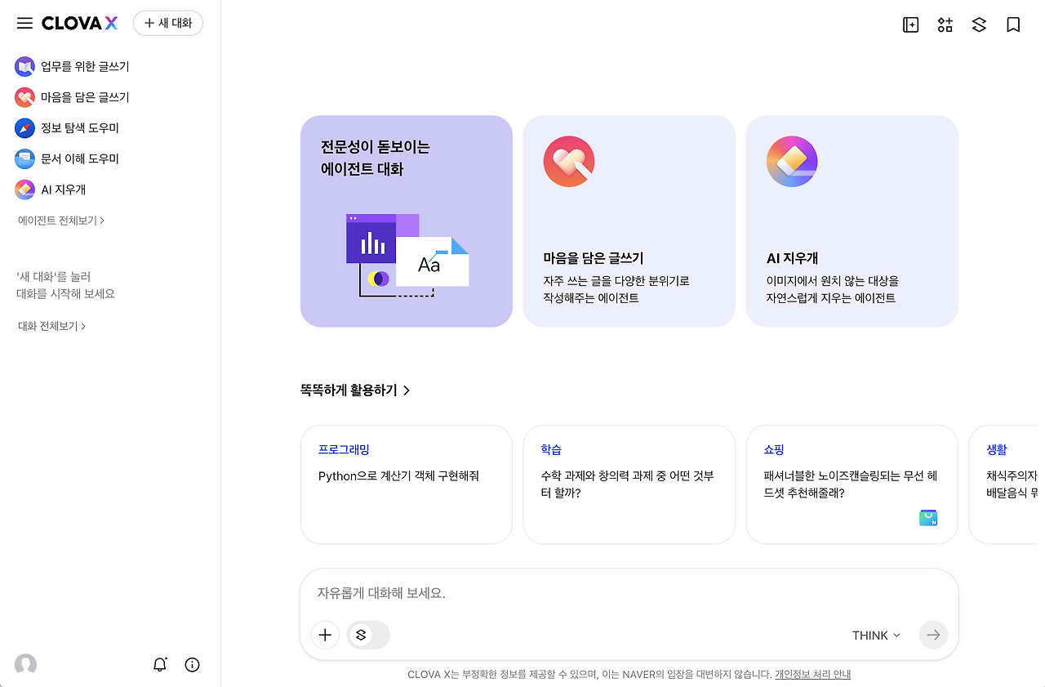Open user profile avatar
The height and width of the screenshot is (687, 1045).
[25, 664]
